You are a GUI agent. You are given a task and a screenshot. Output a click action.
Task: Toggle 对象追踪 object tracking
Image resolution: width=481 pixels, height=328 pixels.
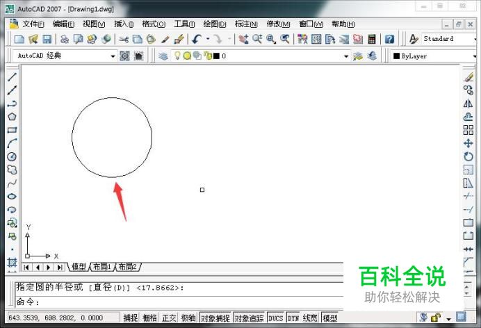click(249, 318)
